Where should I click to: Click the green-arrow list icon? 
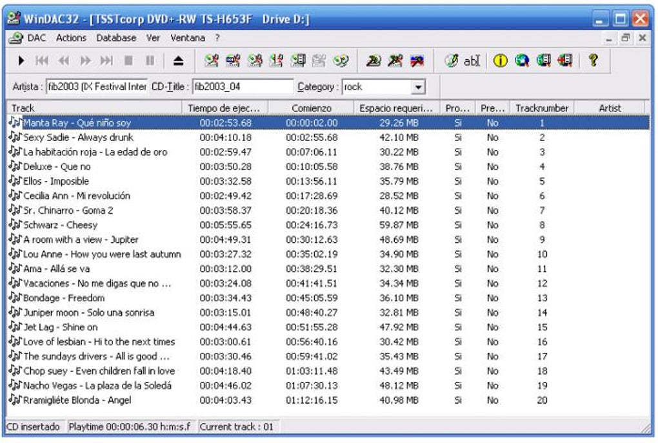(543, 61)
